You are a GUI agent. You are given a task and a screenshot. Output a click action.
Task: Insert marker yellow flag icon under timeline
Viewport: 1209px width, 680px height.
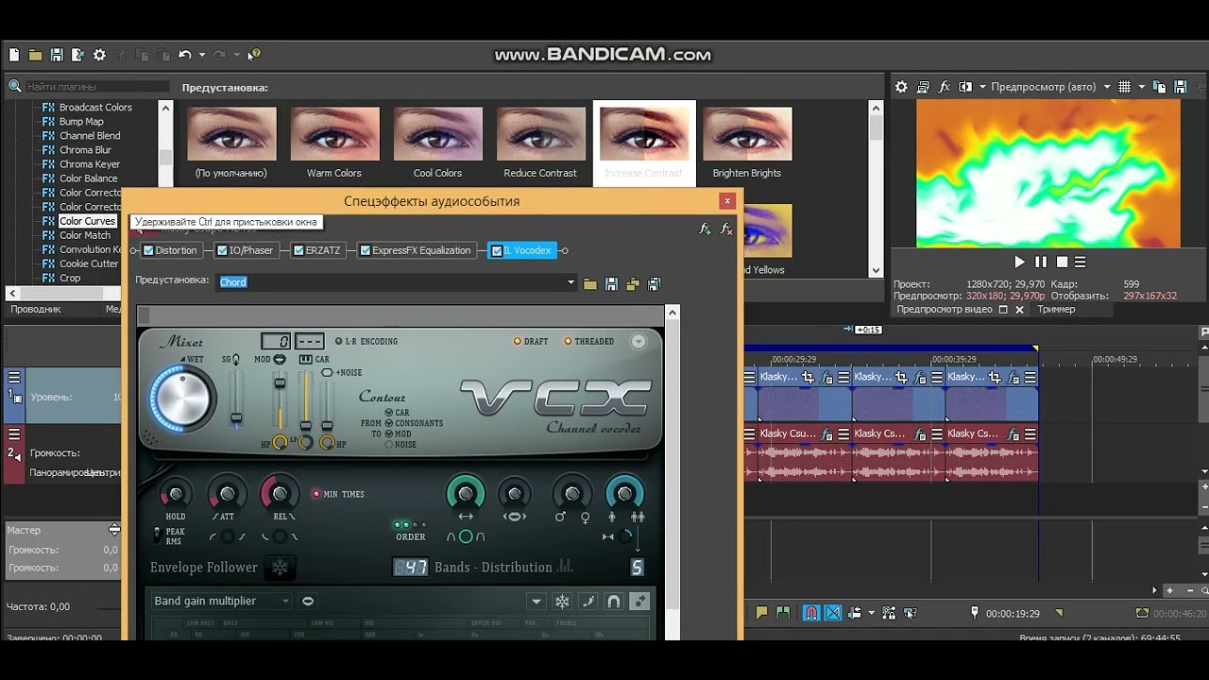pyautogui.click(x=761, y=613)
